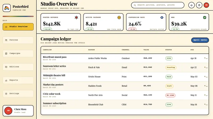The height and width of the screenshot is (119, 213).
Task: Click the red star icon on Poster Revenue
Action: point(76,17)
